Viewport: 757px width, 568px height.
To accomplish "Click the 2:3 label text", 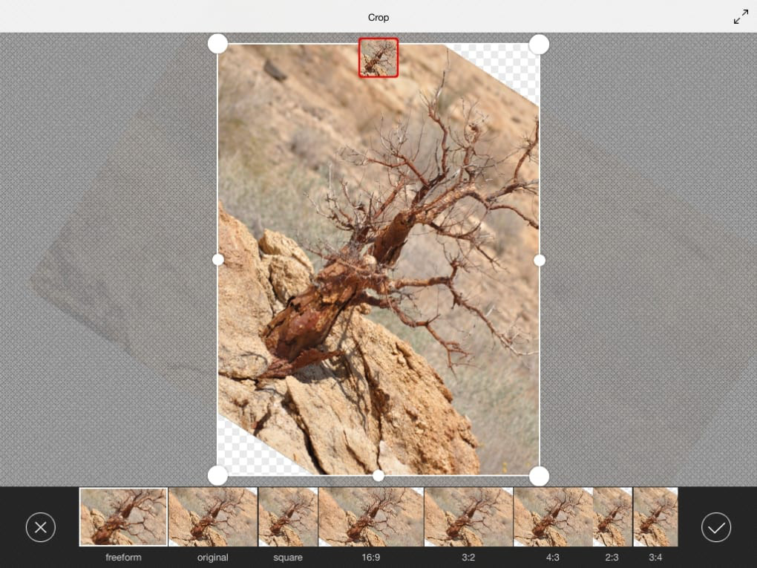I will pyautogui.click(x=612, y=558).
